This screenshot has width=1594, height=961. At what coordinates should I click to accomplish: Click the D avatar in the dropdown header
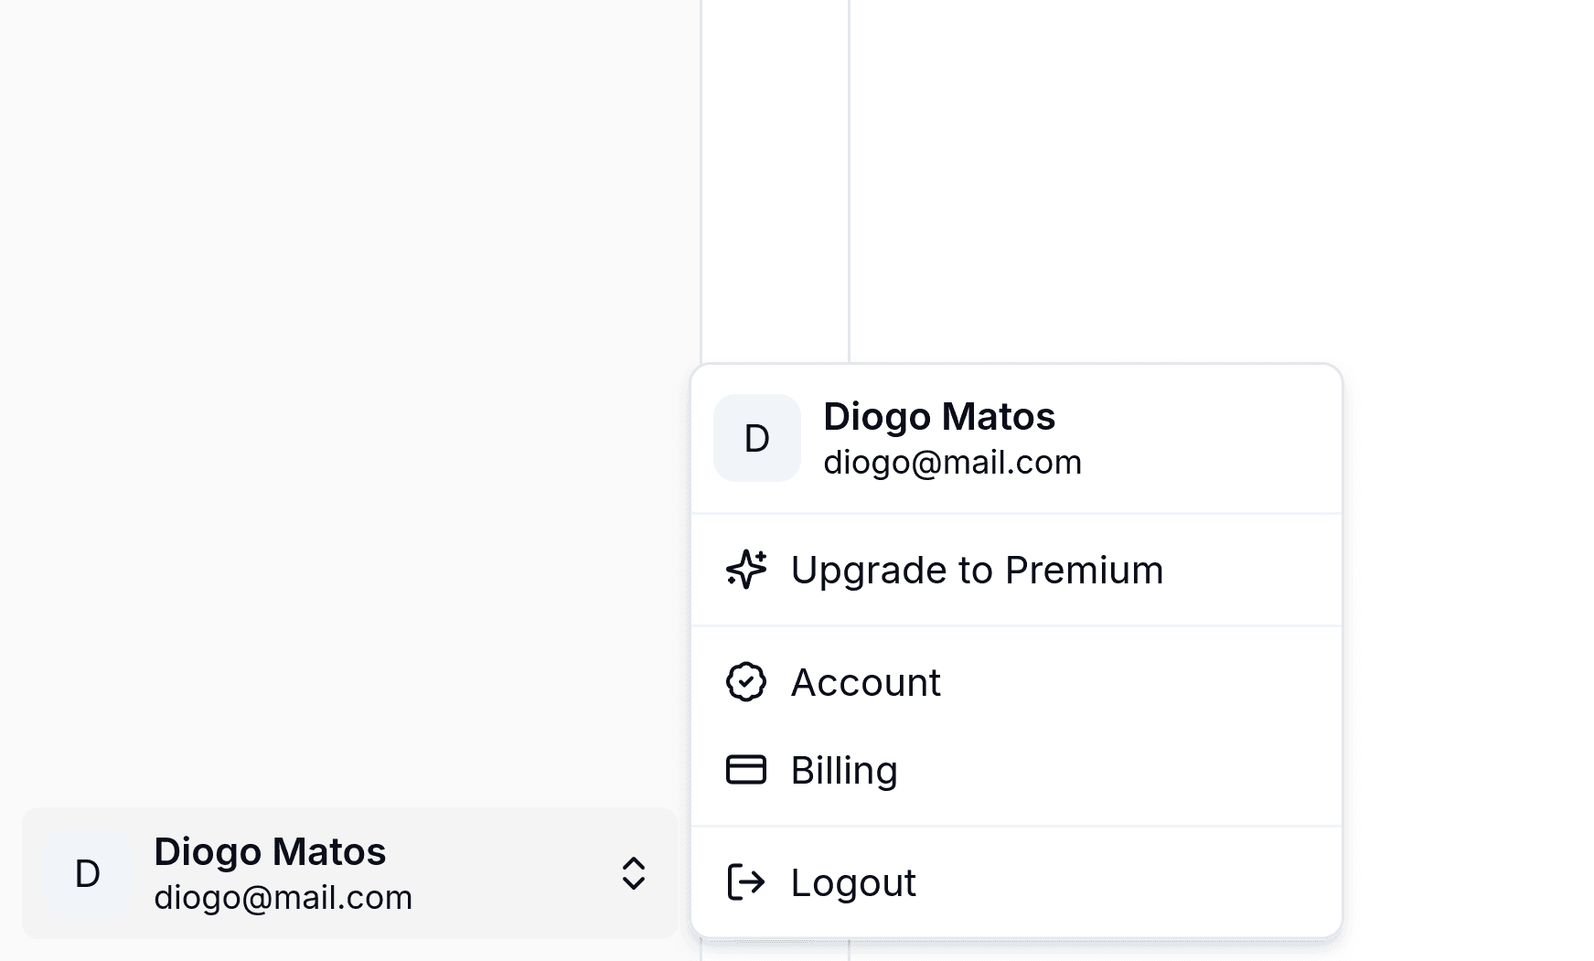[x=757, y=438]
